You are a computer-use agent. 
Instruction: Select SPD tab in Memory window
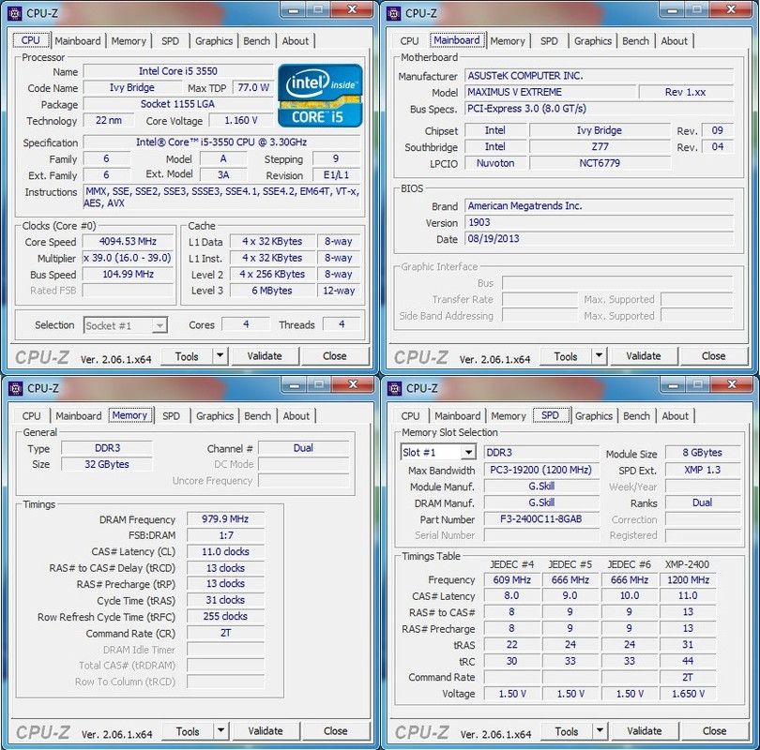point(171,416)
